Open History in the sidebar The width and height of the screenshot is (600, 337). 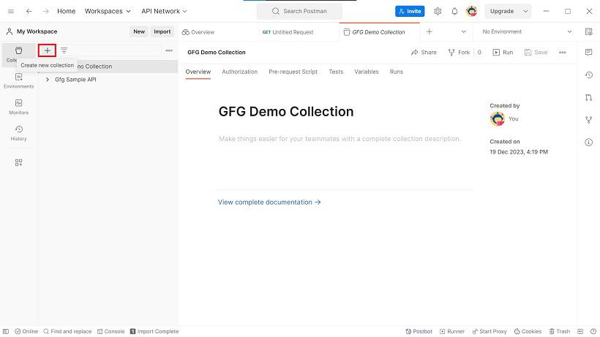pos(18,133)
